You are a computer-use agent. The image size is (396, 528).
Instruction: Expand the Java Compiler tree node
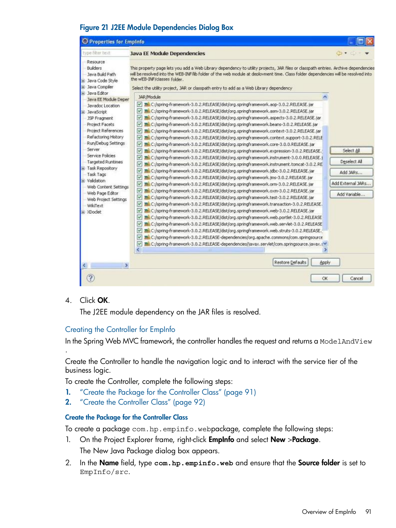(83, 87)
